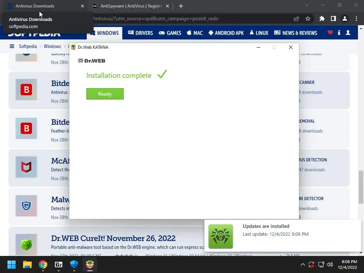Switch to AntiSpyware AntiVirus Registry tab
The width and height of the screenshot is (364, 273).
point(131,6)
